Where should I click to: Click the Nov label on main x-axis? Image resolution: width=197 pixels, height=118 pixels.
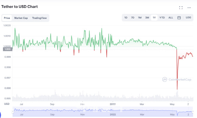(x=82, y=104)
